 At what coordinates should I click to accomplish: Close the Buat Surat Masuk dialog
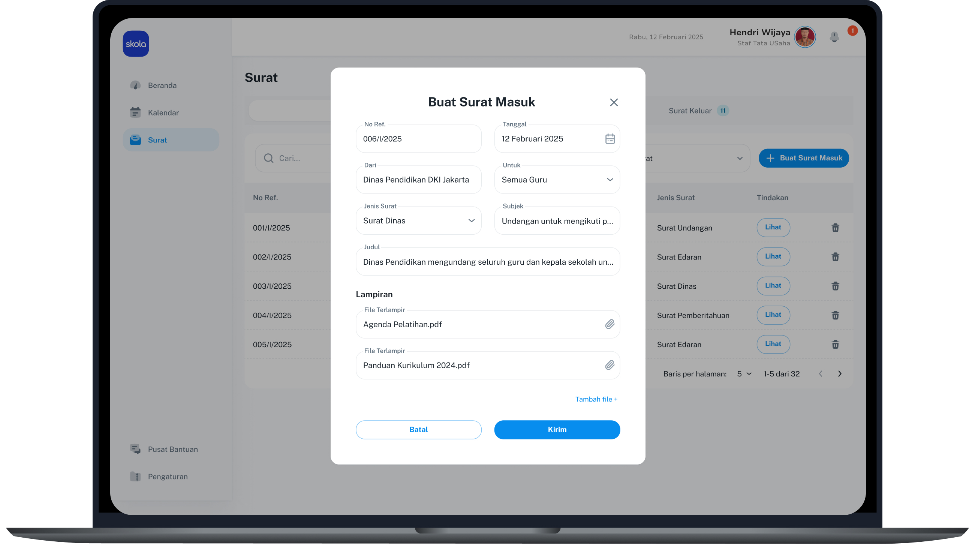614,102
